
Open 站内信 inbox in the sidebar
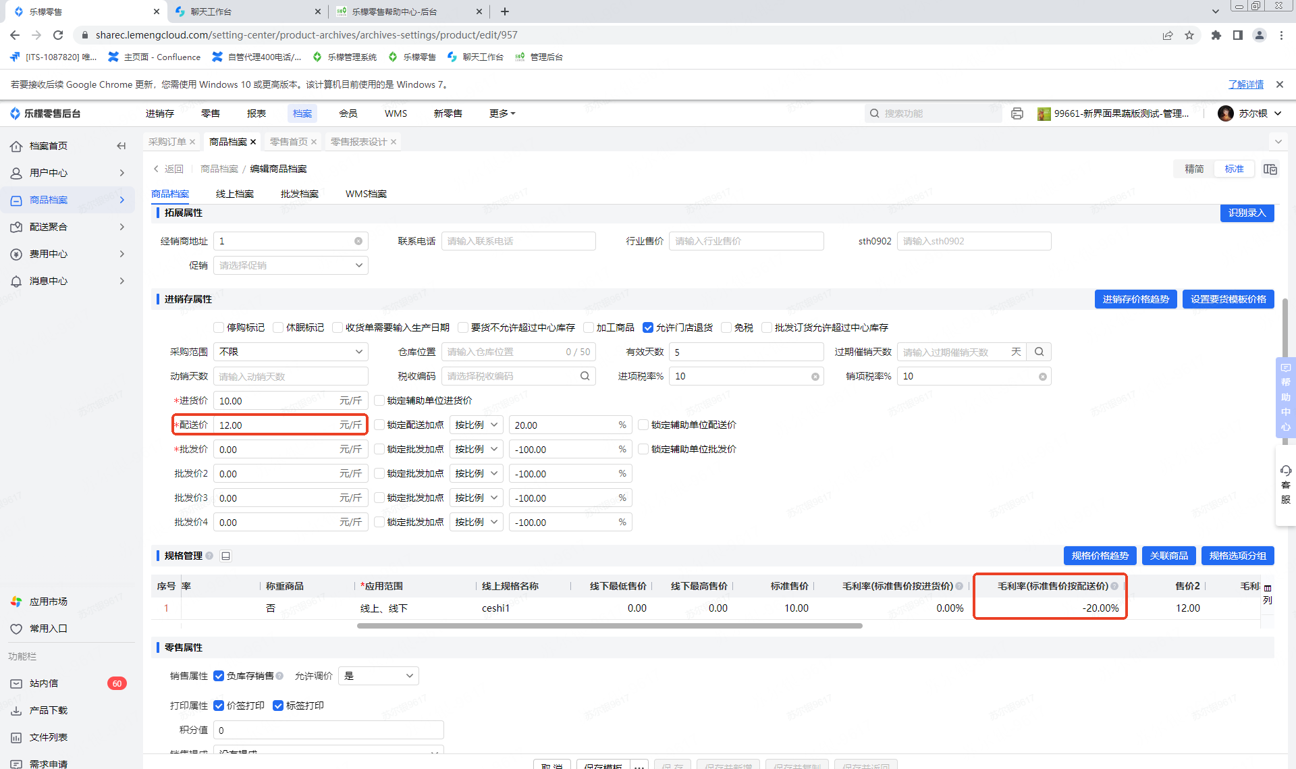point(44,683)
